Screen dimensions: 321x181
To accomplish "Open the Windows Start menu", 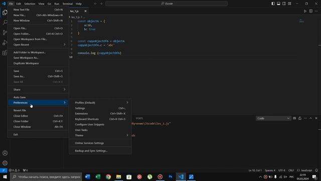I will [x=5, y=177].
